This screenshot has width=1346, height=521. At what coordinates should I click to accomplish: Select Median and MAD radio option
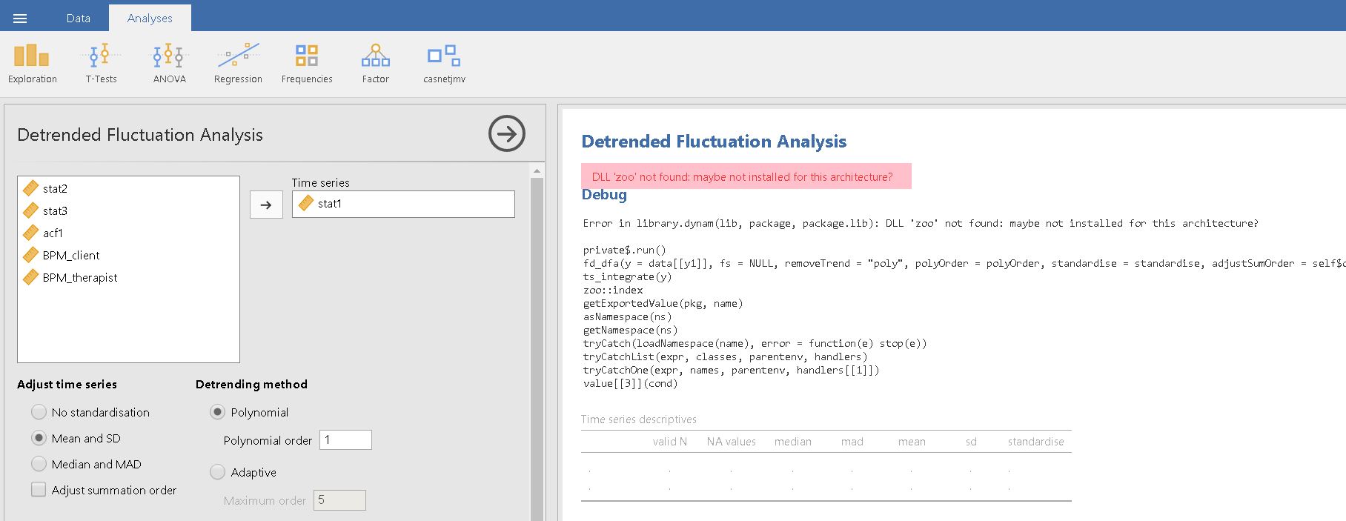click(x=39, y=464)
